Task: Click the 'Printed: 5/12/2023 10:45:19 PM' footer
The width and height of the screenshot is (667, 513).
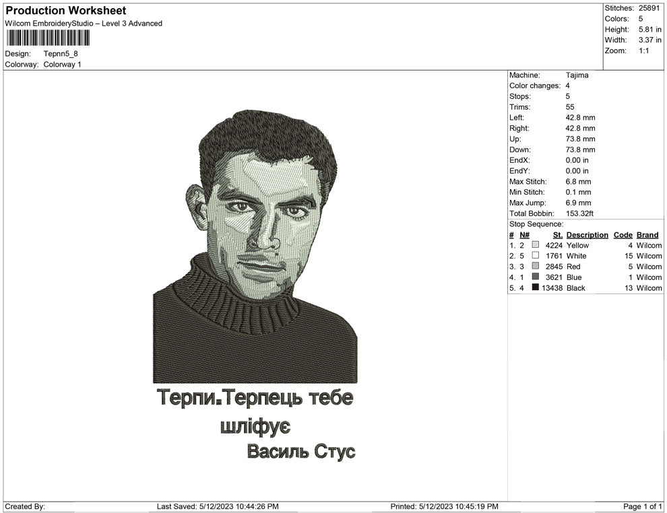Action: [444, 506]
